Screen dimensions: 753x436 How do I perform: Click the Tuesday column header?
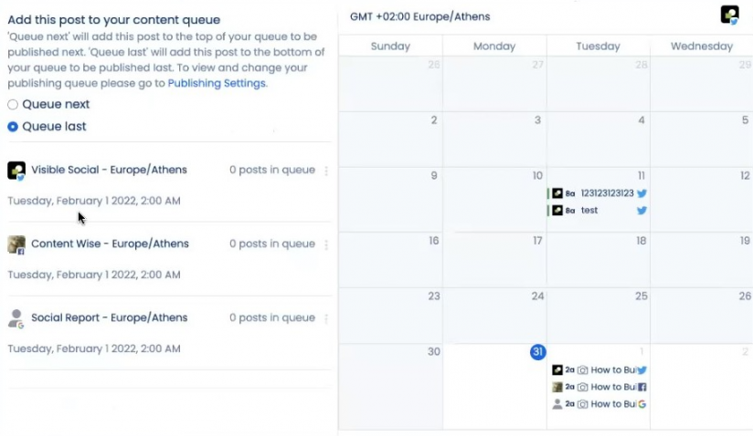(598, 47)
